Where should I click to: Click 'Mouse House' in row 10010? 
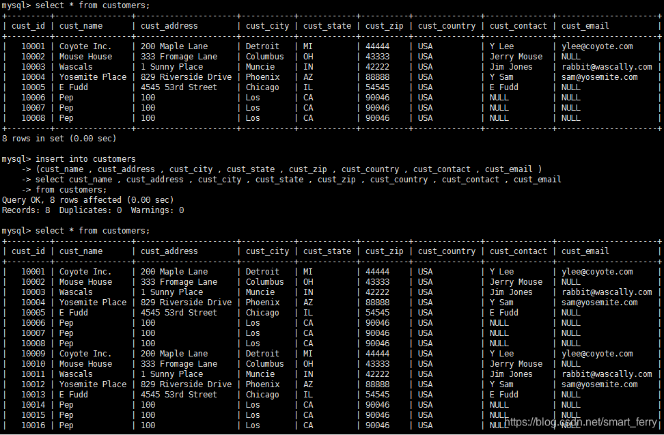coord(85,364)
